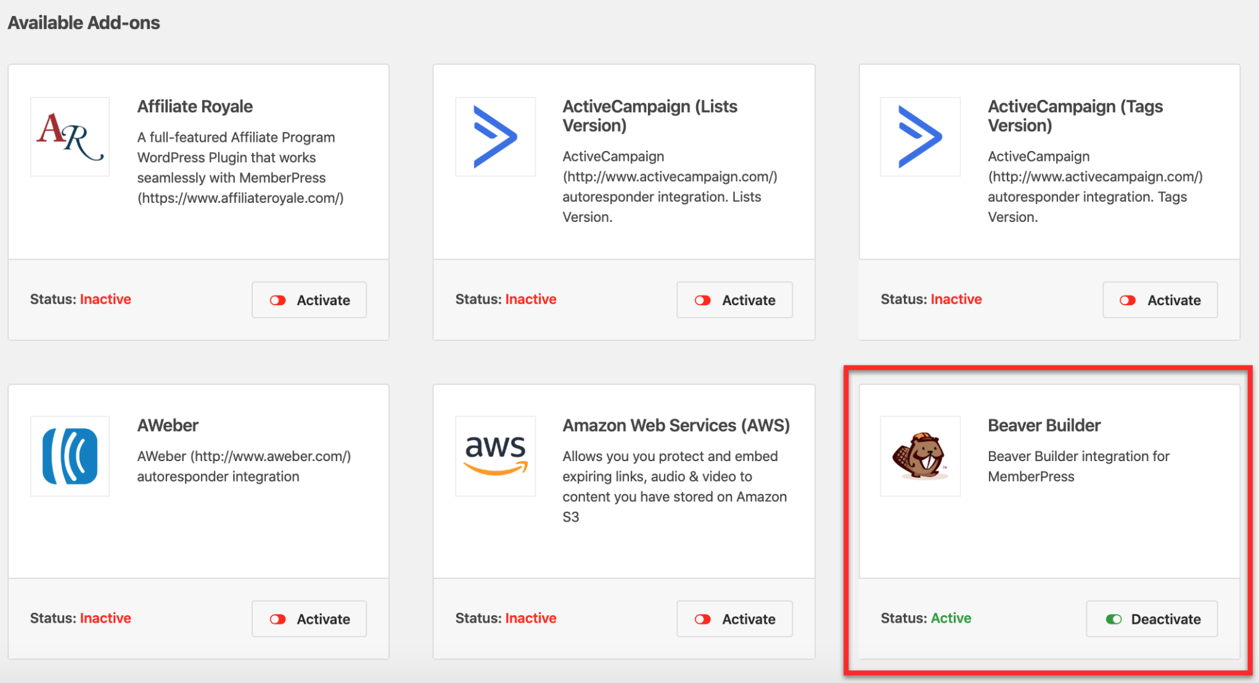Activate ActiveCampaign Lists Version add-on
The image size is (1259, 683).
click(734, 300)
